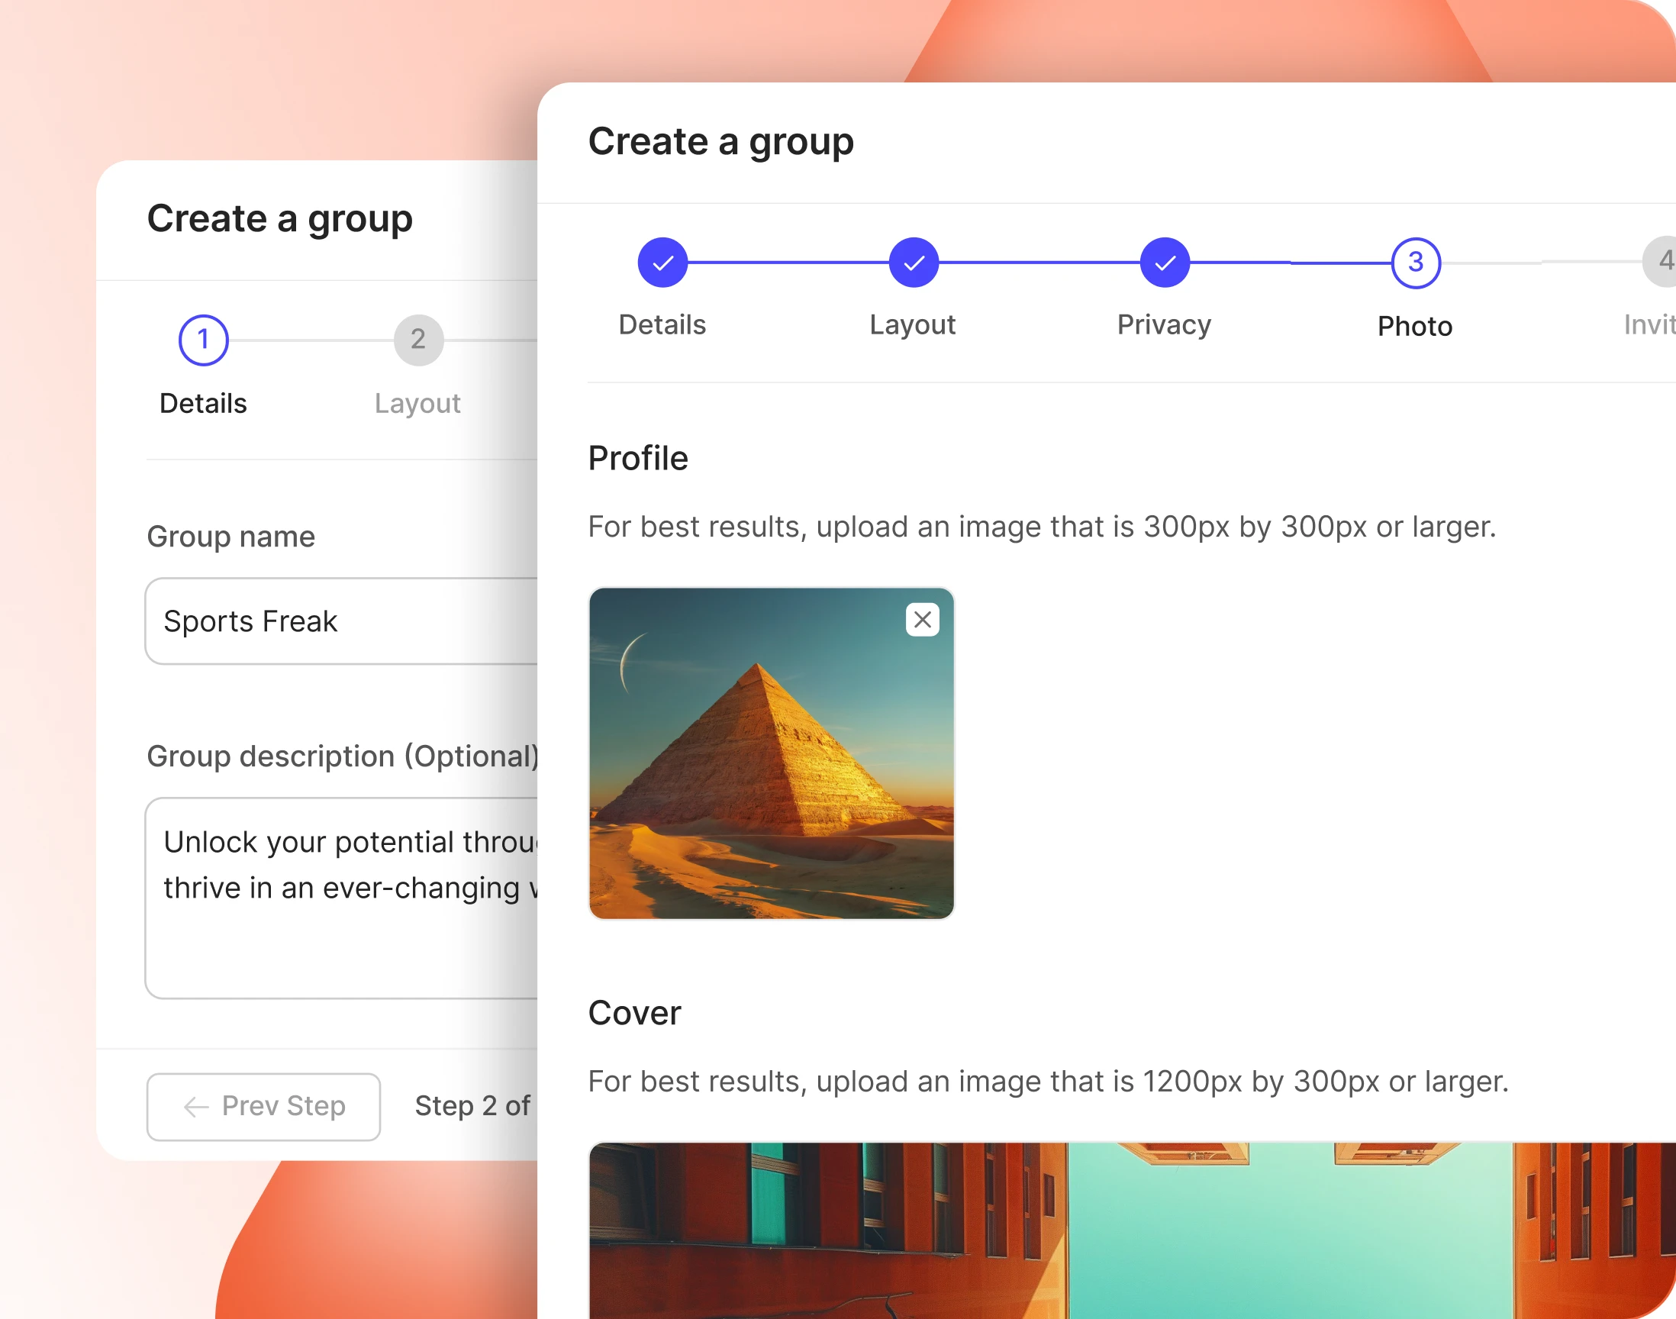Click the Layout label in back window
Image resolution: width=1676 pixels, height=1319 pixels.
[417, 403]
